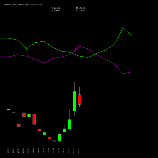
Task: Click the '09 Jan' date axis label
Action: pyautogui.click(x=69, y=150)
